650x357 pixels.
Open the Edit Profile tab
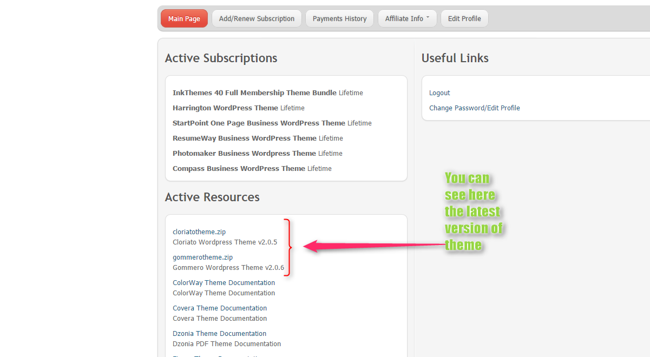(x=464, y=18)
